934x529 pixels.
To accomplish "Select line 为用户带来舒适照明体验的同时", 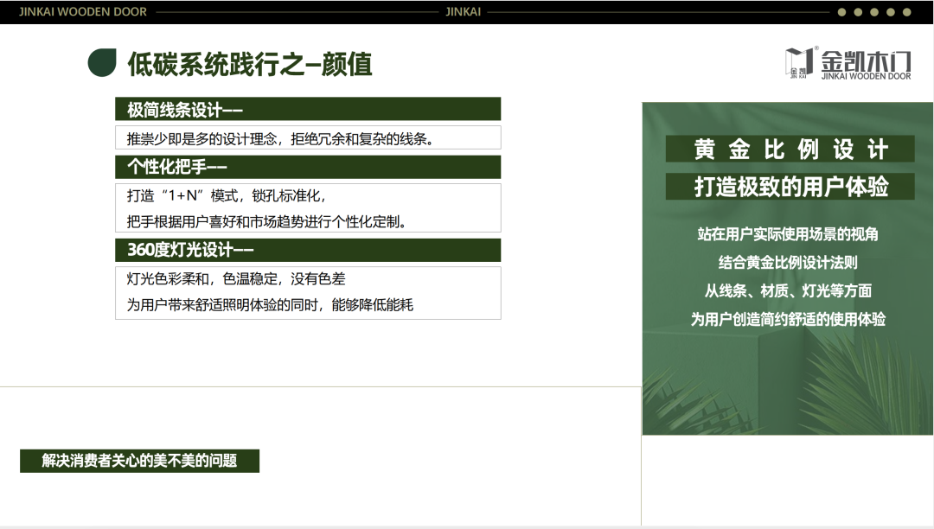I will pyautogui.click(x=221, y=305).
